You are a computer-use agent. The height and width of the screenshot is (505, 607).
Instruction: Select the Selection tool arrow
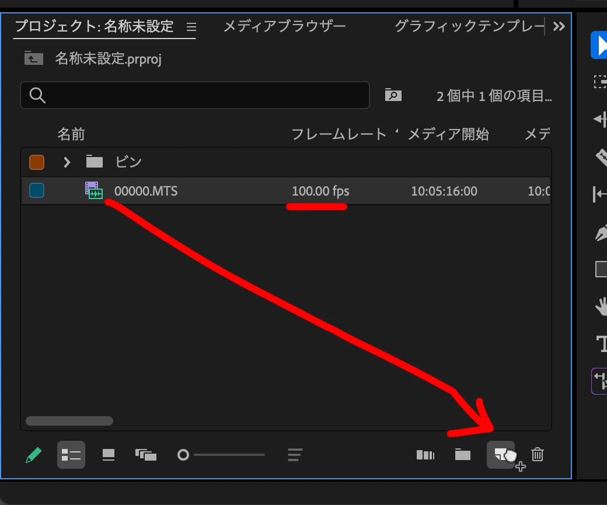point(599,45)
